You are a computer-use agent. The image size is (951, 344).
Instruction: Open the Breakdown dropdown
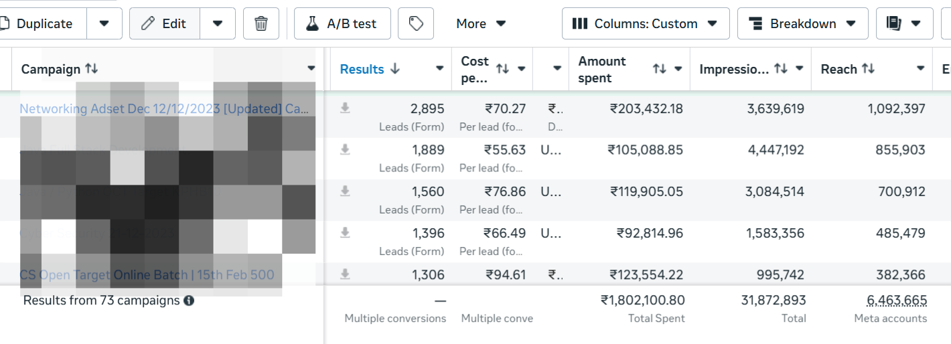803,23
